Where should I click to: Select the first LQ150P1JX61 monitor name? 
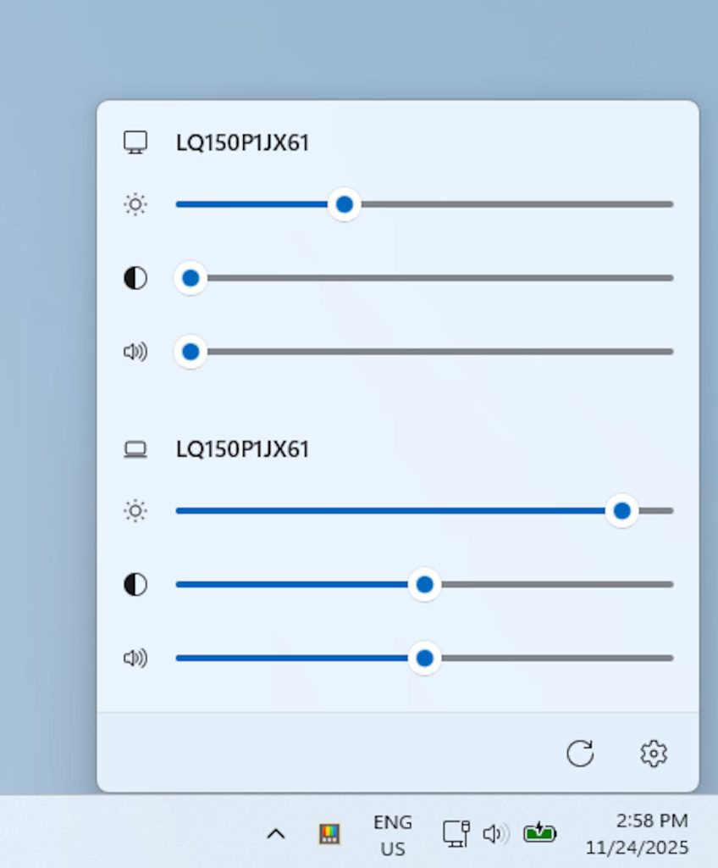pos(242,143)
